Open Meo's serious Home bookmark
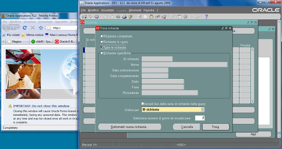Viewport: 282px width, 149px height. (61, 35)
